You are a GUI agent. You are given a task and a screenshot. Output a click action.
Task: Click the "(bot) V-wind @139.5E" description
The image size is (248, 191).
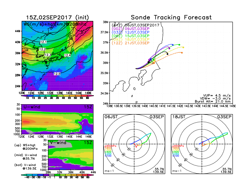(x=25, y=167)
